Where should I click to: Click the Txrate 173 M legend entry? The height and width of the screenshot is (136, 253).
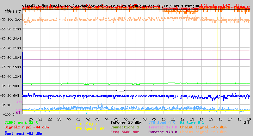(163, 127)
